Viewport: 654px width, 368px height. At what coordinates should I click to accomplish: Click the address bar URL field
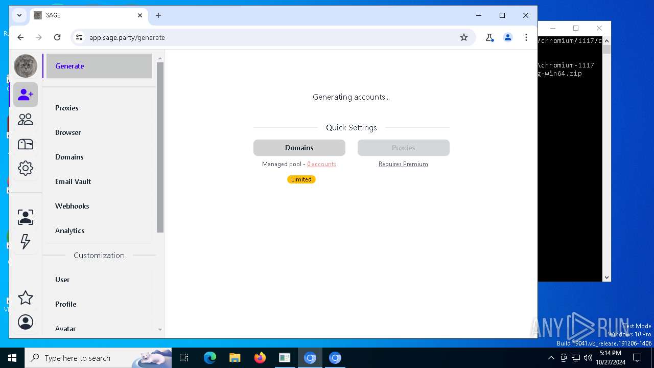(x=273, y=37)
